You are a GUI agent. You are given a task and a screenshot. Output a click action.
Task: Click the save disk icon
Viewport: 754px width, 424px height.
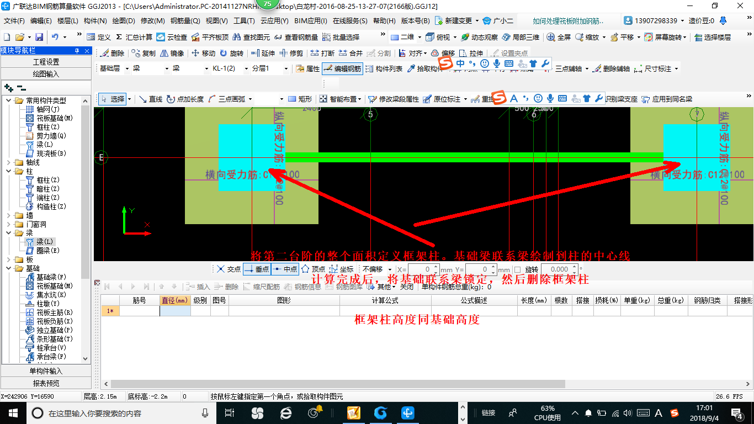pos(39,37)
